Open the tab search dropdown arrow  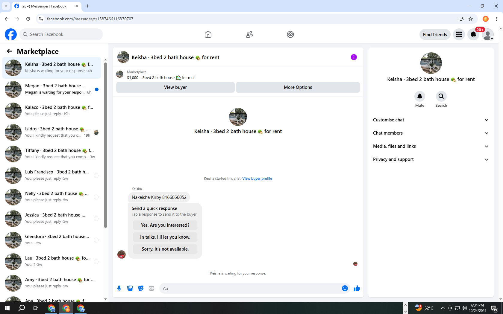point(6,6)
